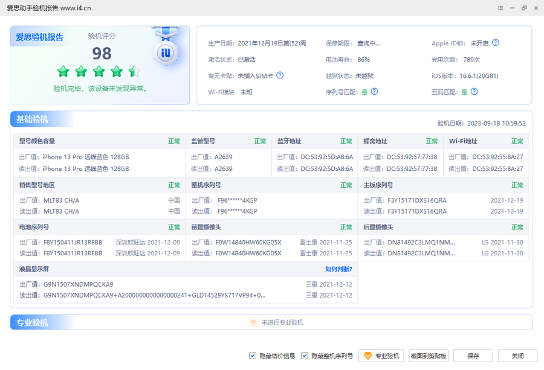Click LCD factory value G9N1507XNDMPQCKA9
This screenshot has height=370, width=544.
[x=79, y=284]
